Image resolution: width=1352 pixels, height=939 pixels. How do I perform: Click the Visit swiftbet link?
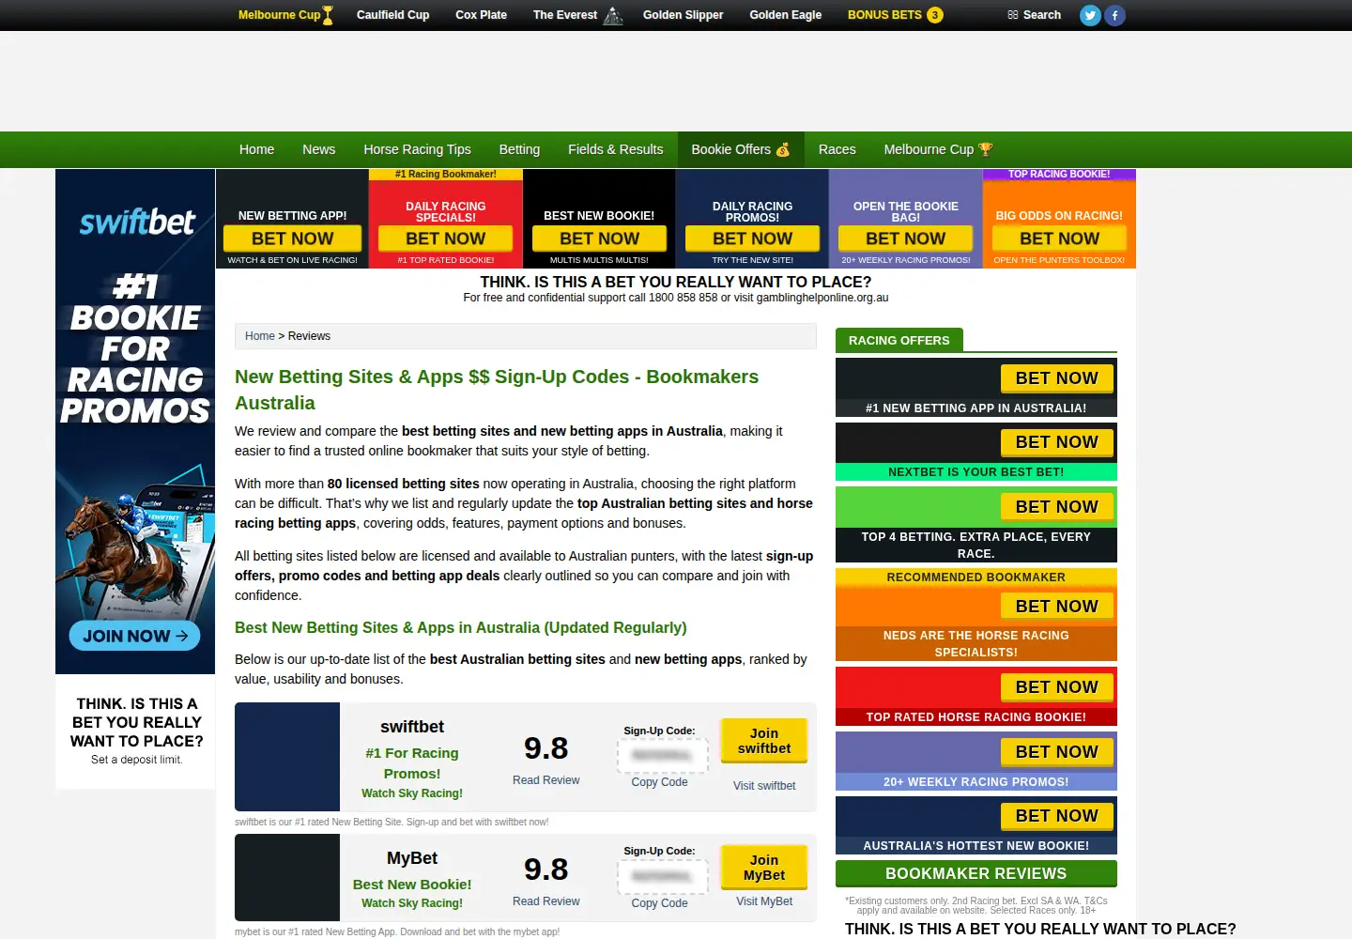coord(764,786)
